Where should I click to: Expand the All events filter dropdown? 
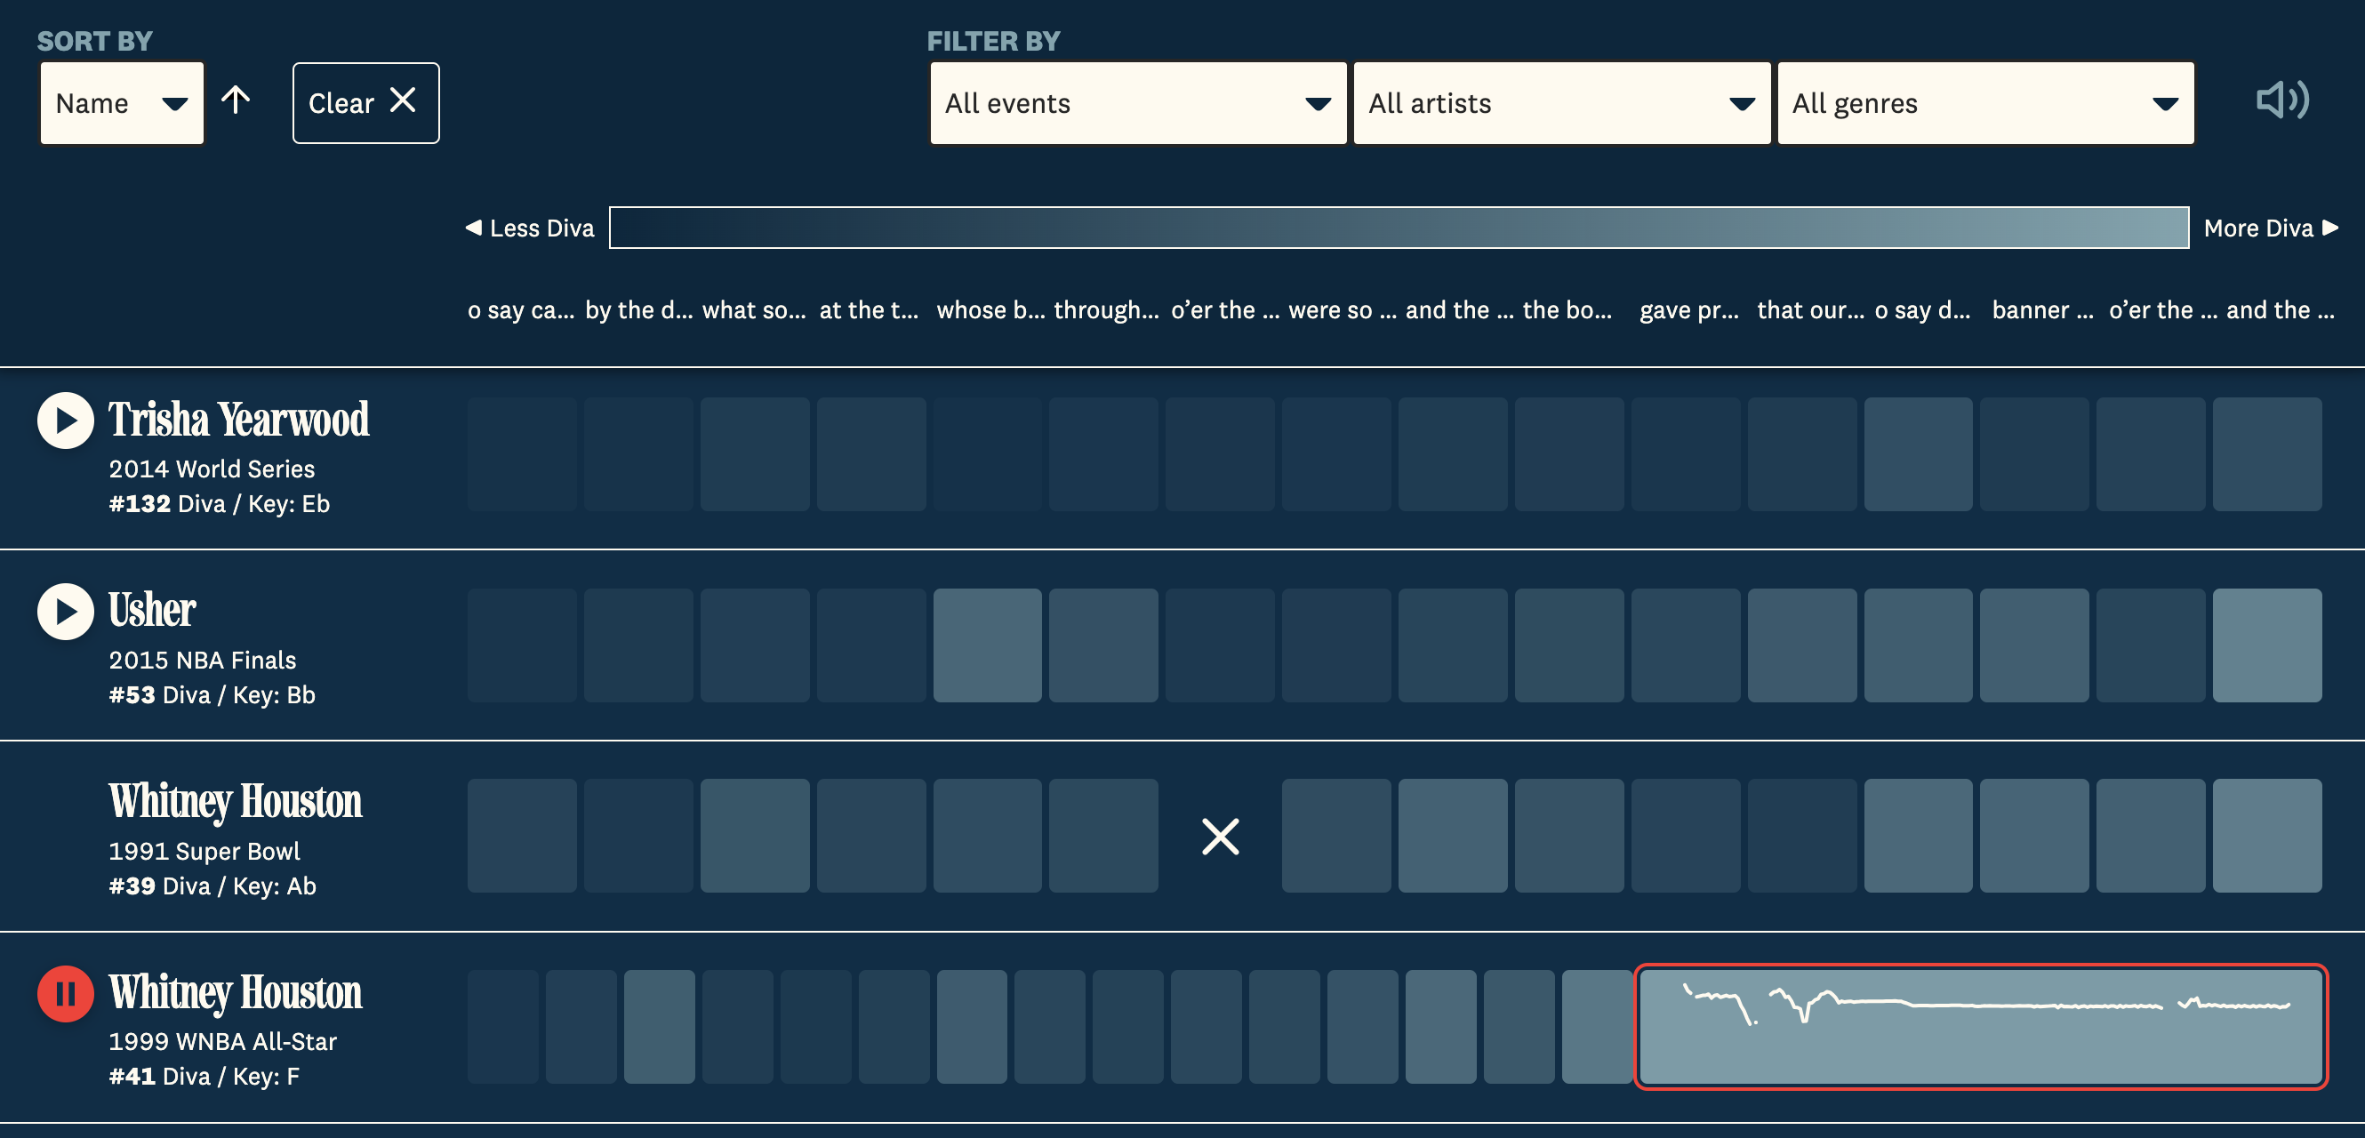[1137, 103]
